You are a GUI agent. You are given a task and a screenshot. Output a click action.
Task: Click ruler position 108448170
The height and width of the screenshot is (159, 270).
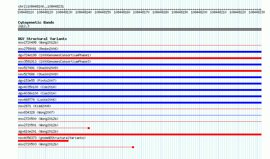(x=141, y=12)
